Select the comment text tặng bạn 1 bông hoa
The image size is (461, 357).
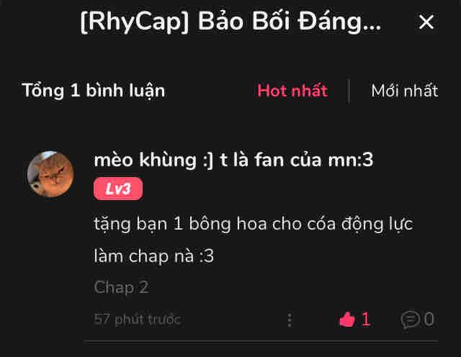point(180,224)
